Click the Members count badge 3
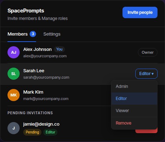165x142 pixels. coord(33,34)
